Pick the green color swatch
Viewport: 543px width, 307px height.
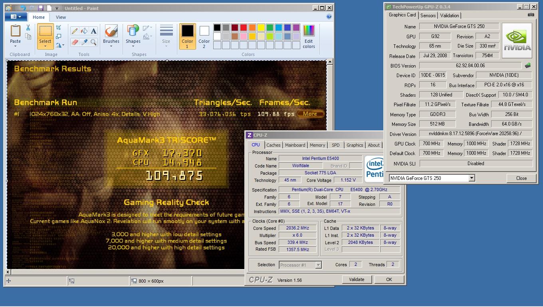pos(270,28)
